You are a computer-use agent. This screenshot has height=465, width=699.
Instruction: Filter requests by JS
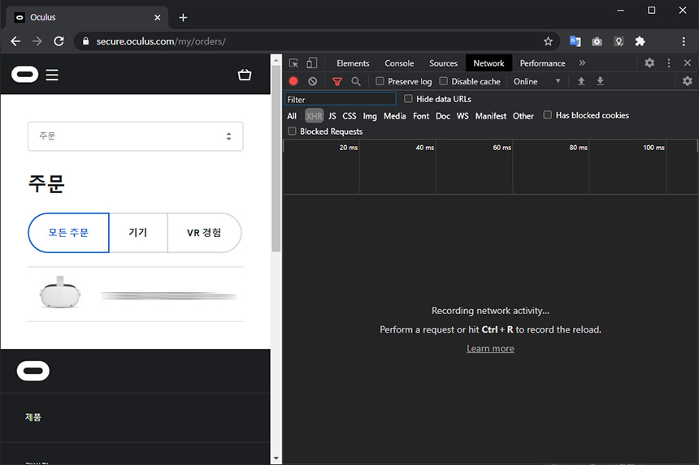[x=332, y=116]
